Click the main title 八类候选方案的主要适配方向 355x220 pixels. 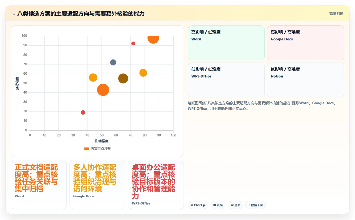81,14
